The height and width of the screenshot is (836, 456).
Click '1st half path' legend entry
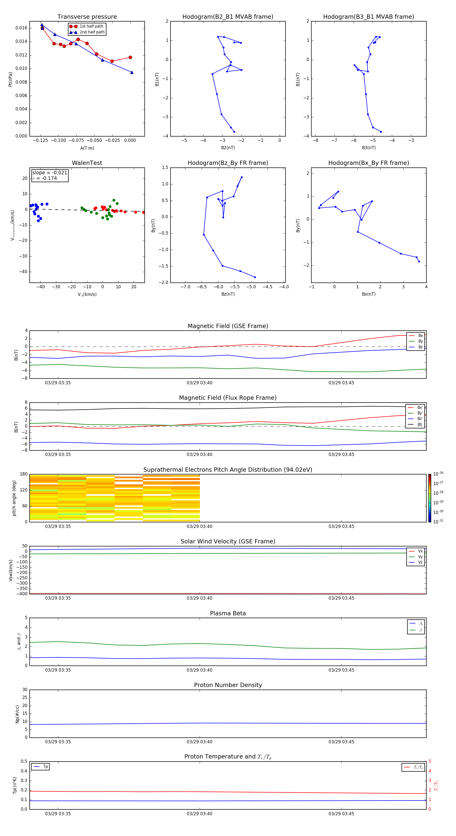(86, 26)
